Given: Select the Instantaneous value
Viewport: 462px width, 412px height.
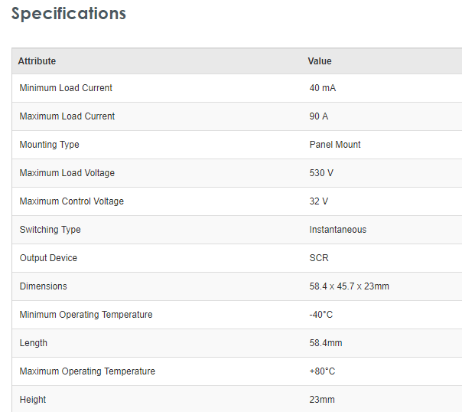Looking at the screenshot, I should pyautogui.click(x=338, y=230).
